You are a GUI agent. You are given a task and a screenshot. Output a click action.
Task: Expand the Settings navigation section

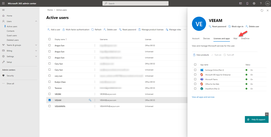coord(36,56)
